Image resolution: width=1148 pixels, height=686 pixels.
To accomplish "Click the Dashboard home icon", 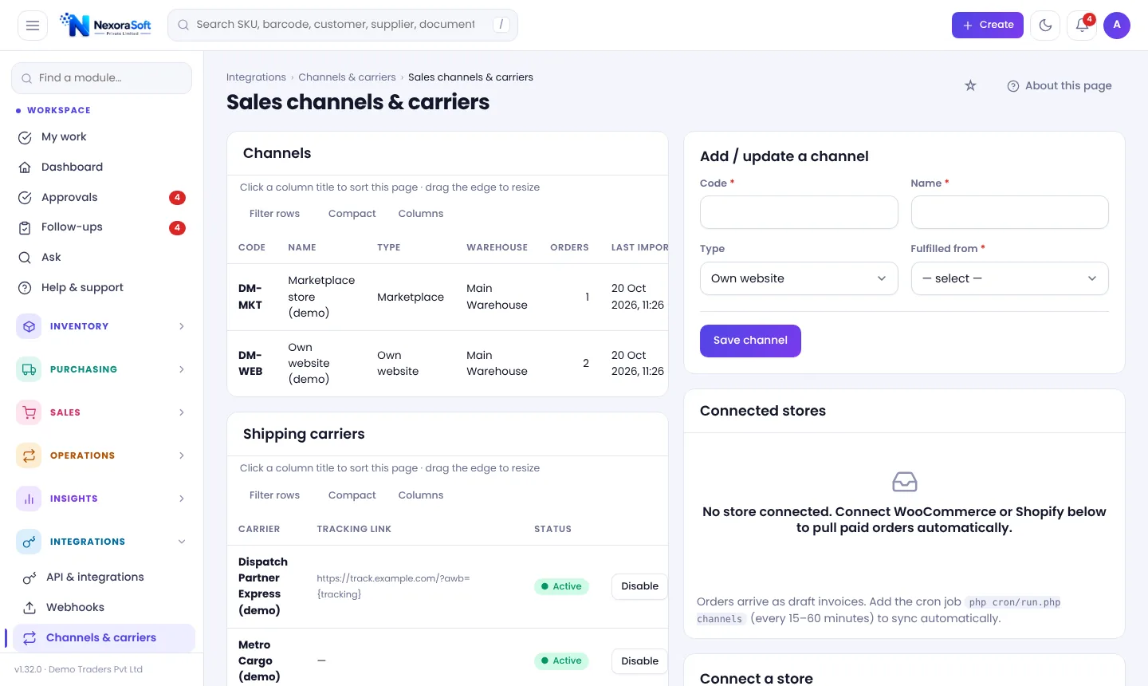I will (x=25, y=168).
